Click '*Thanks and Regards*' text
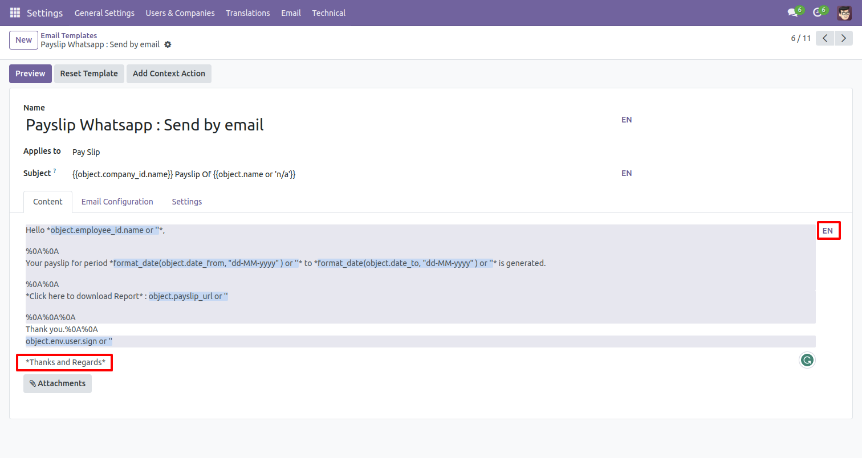This screenshot has width=862, height=458. 66,362
